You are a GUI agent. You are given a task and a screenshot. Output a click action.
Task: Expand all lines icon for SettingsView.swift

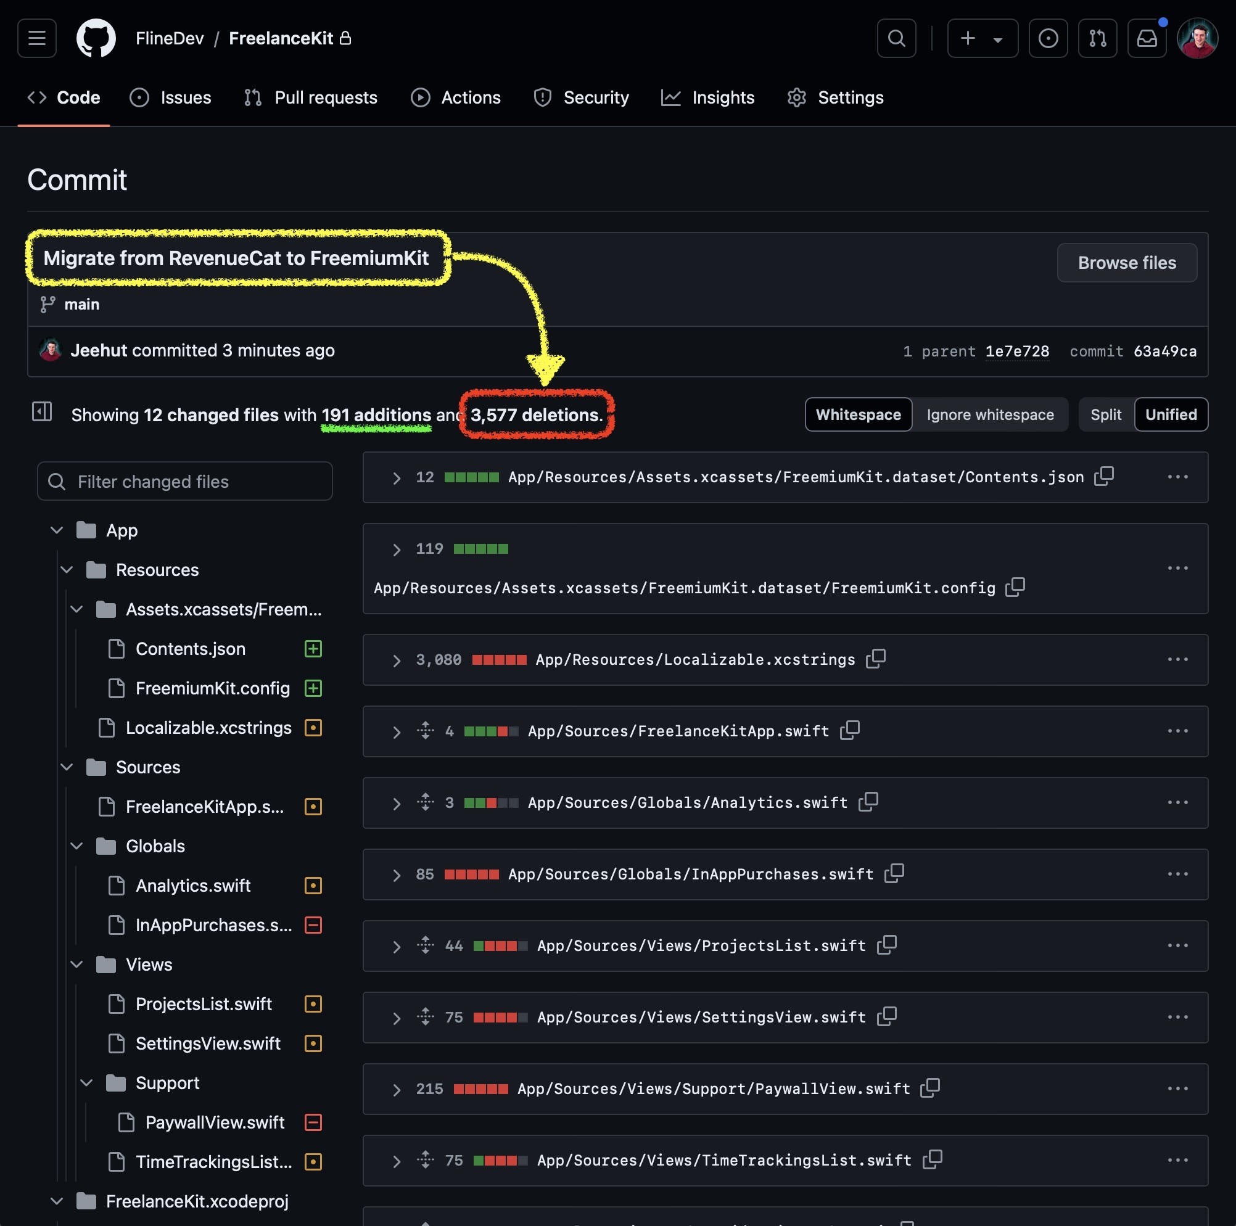(426, 1017)
